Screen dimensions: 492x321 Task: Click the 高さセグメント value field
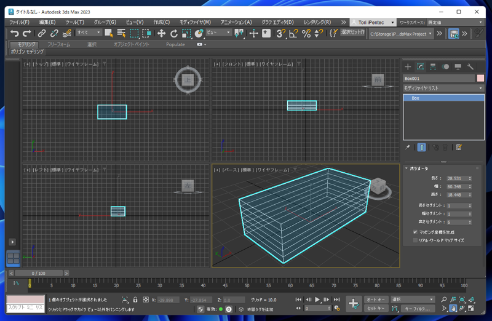457,222
